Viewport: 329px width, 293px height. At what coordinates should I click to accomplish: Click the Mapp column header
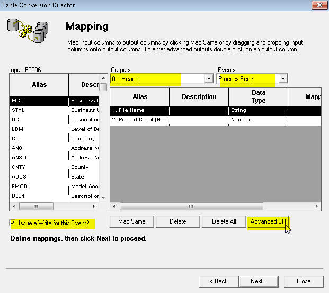pyautogui.click(x=305, y=97)
